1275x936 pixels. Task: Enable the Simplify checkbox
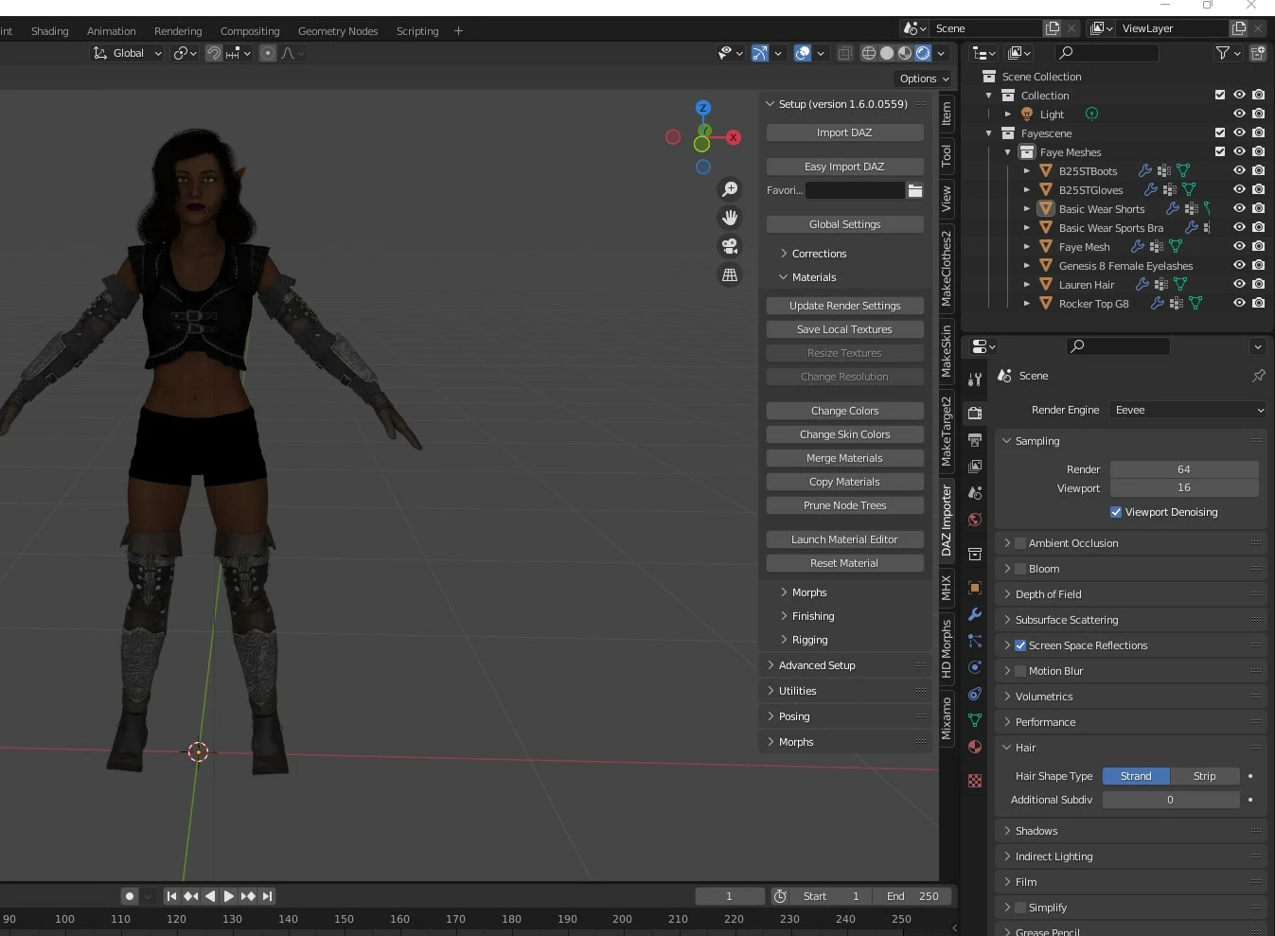(1020, 908)
